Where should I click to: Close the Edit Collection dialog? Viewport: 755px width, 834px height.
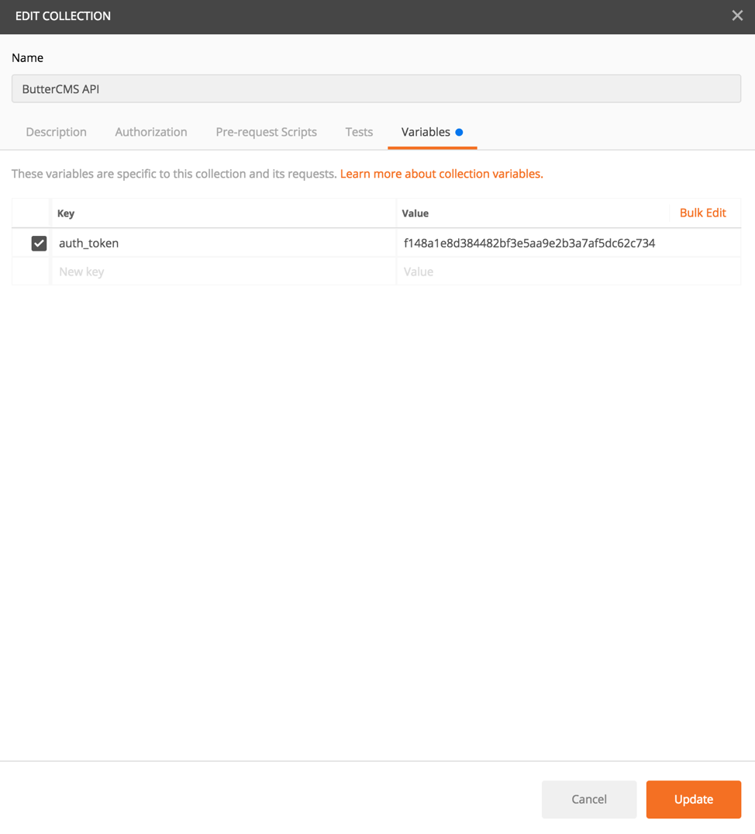pos(737,16)
